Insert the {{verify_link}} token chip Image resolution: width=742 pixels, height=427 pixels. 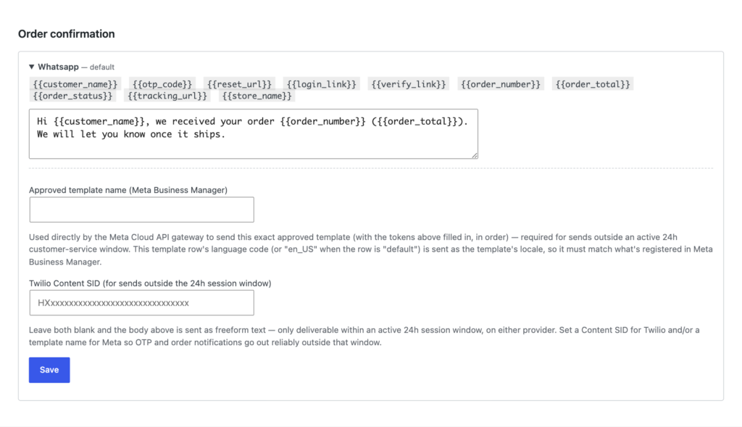pos(409,84)
